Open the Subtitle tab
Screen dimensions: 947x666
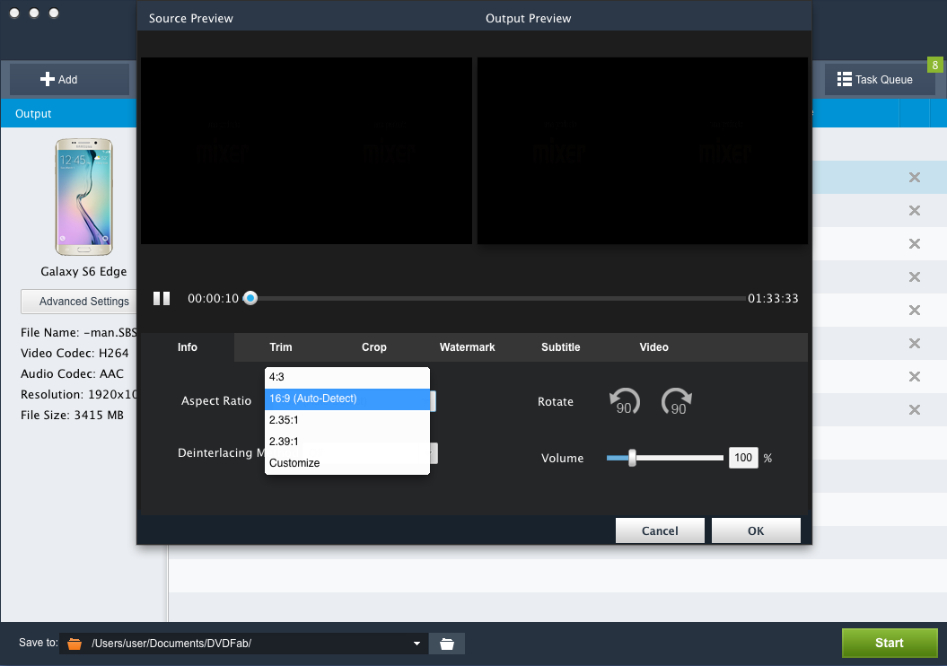click(x=560, y=347)
